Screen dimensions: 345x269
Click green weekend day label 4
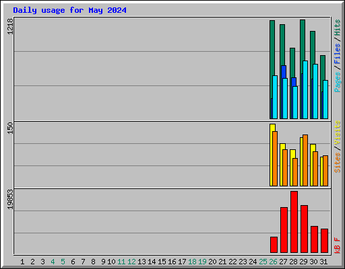53,262
